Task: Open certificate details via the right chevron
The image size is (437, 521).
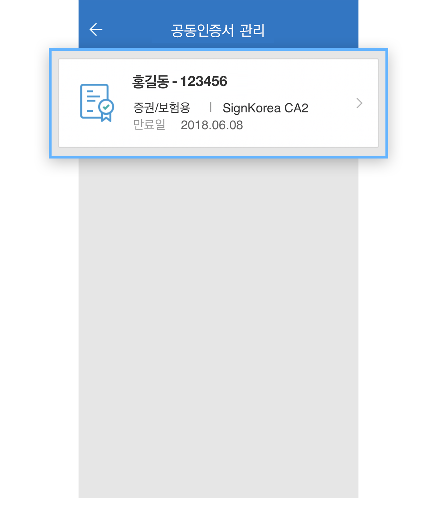Action: pos(359,103)
